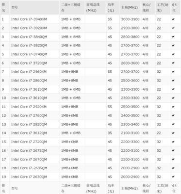Click the checkmark in the i7 2920XM row
This screenshot has width=181, height=194.
point(173,107)
